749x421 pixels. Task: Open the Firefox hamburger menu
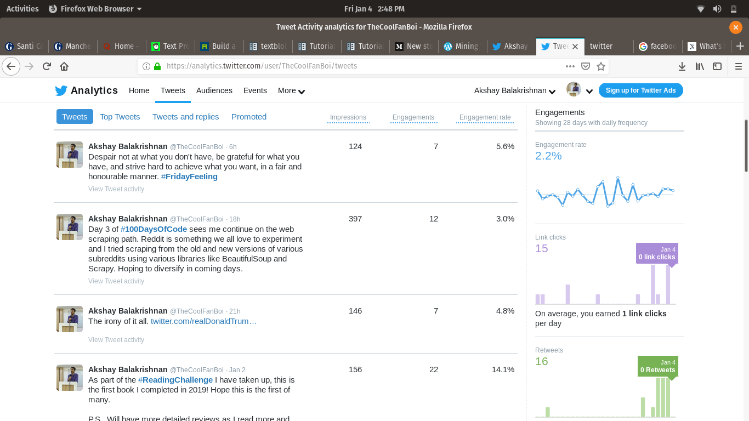[x=738, y=66]
